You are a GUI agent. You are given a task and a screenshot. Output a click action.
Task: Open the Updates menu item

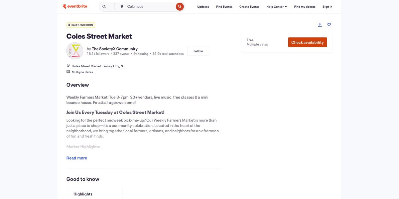[x=203, y=7]
